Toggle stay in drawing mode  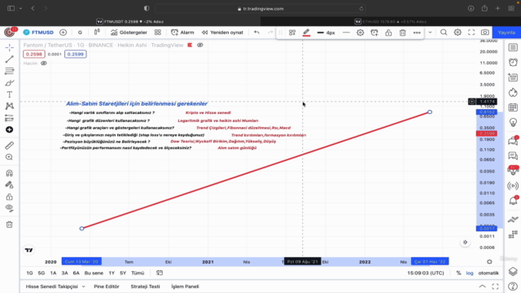(x=9, y=185)
